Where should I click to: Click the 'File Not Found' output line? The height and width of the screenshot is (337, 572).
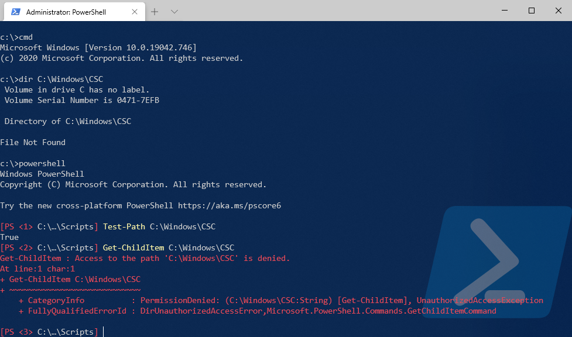33,142
